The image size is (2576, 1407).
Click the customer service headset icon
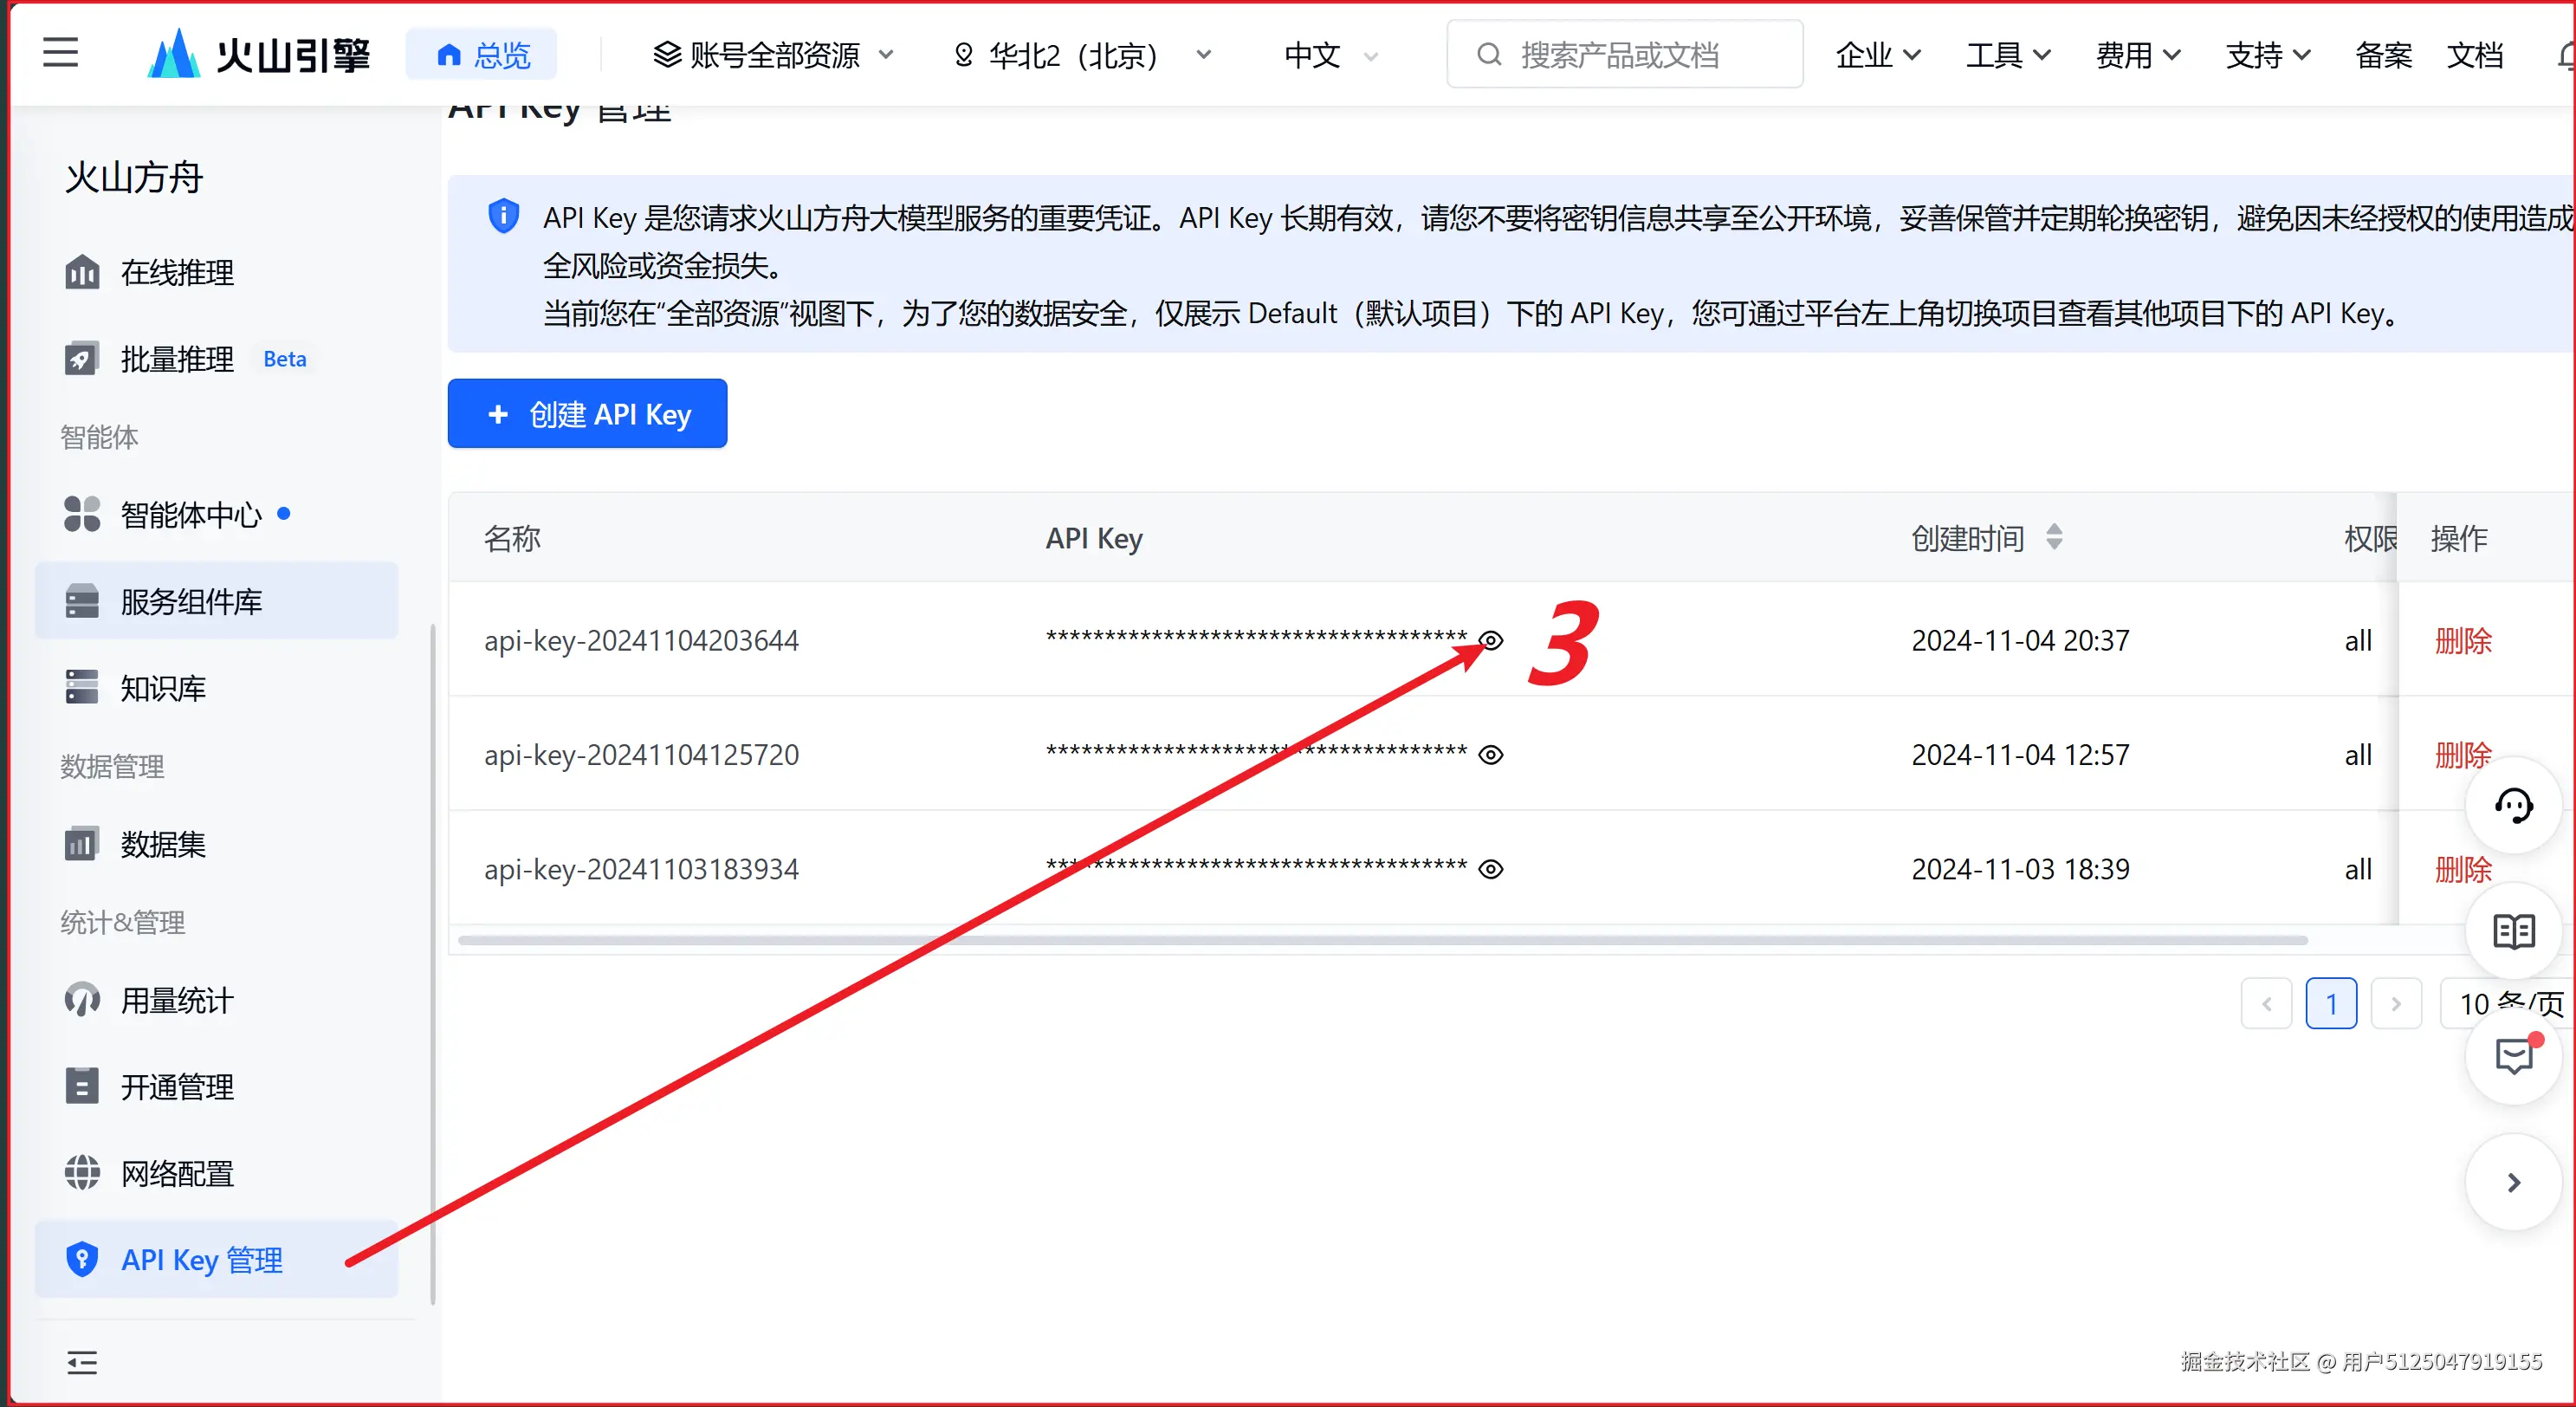(x=2512, y=806)
